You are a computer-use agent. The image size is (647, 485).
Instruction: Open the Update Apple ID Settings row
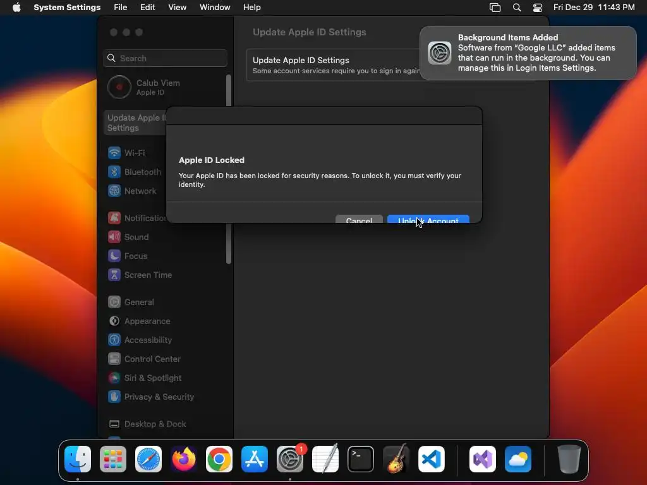[334, 65]
